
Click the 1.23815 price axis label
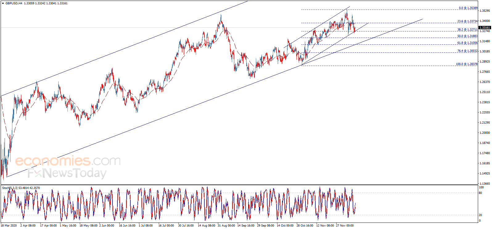click(485, 102)
